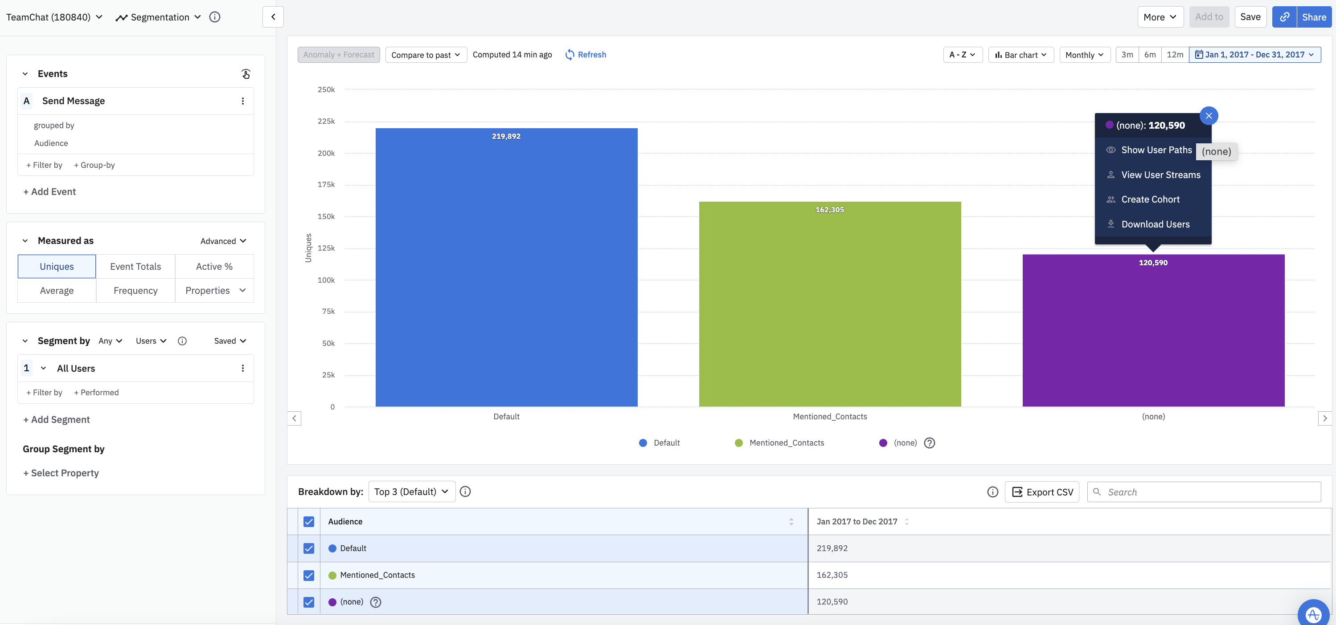Switch measurement to Event Totals tab
The image size is (1336, 625).
pos(135,266)
